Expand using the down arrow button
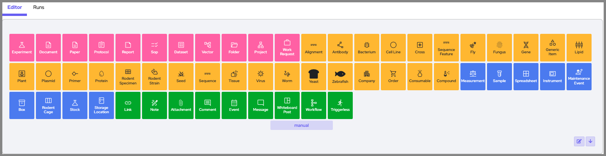The image size is (606, 156). click(590, 141)
